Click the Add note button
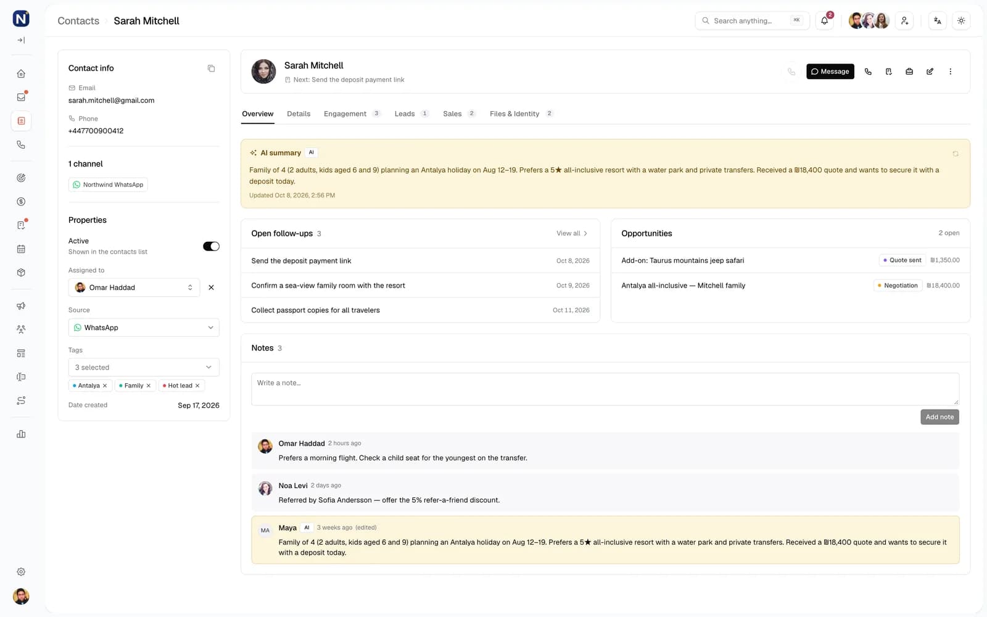Screen dimensions: 987x617 pyautogui.click(x=940, y=417)
